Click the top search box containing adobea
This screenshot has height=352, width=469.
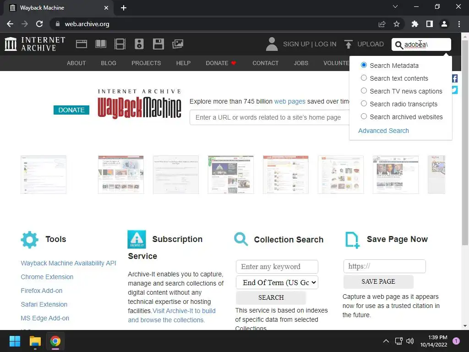(x=421, y=44)
